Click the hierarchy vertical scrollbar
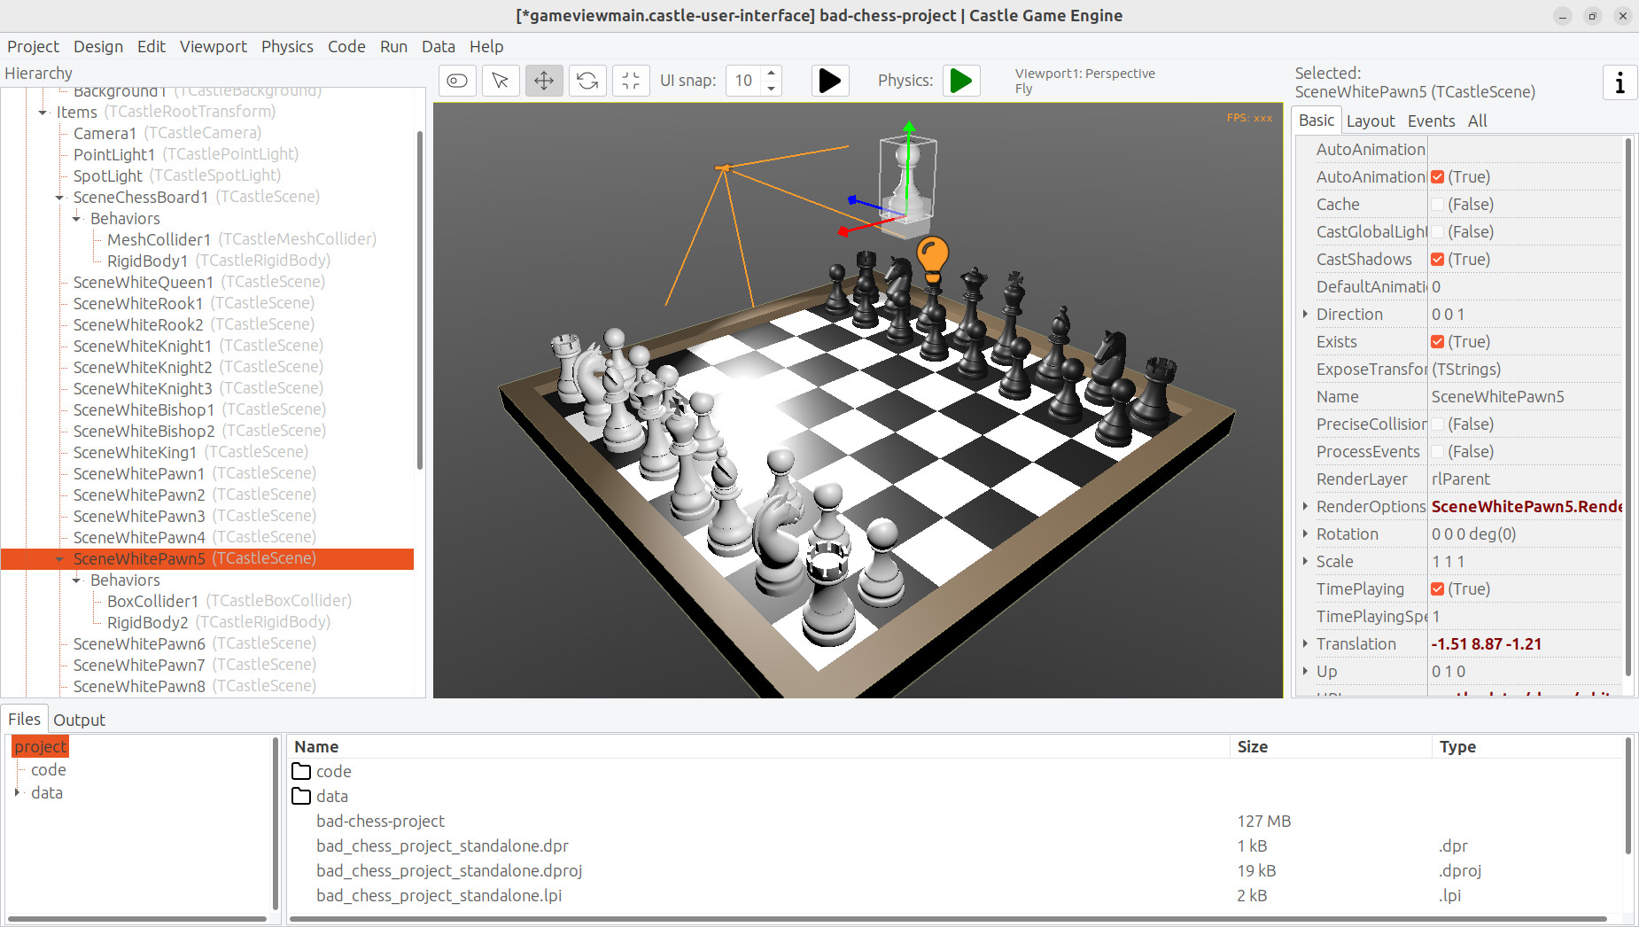 point(419,300)
